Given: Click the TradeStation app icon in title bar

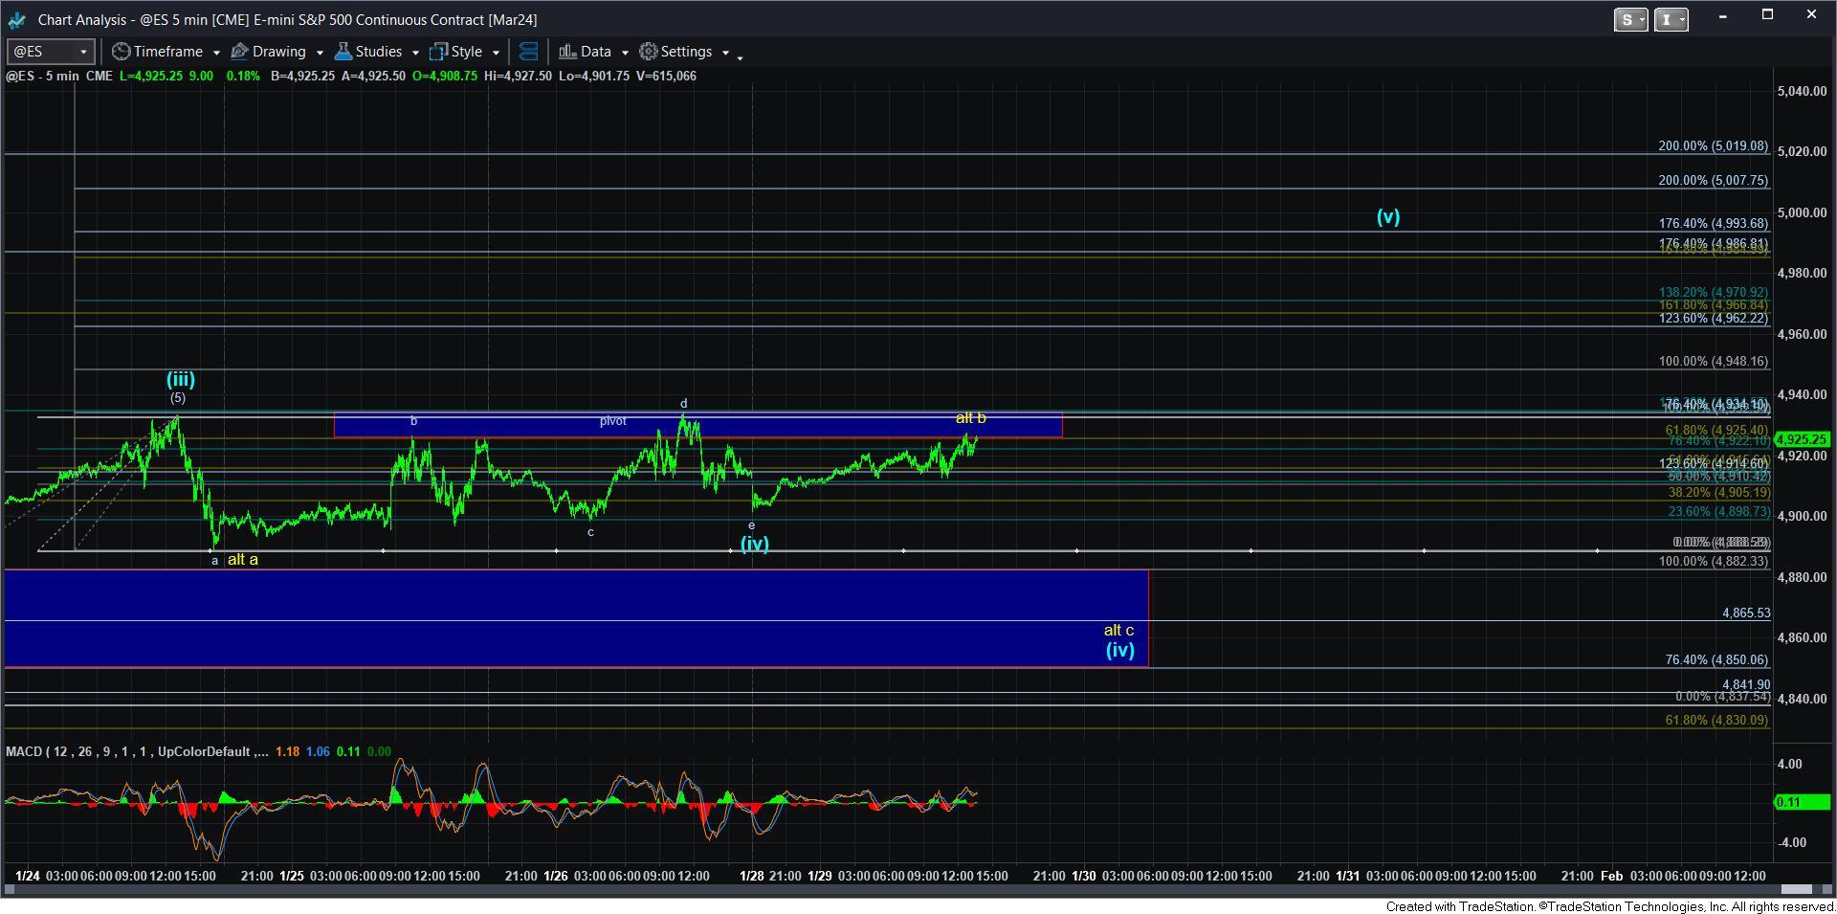Looking at the screenshot, I should (x=16, y=19).
